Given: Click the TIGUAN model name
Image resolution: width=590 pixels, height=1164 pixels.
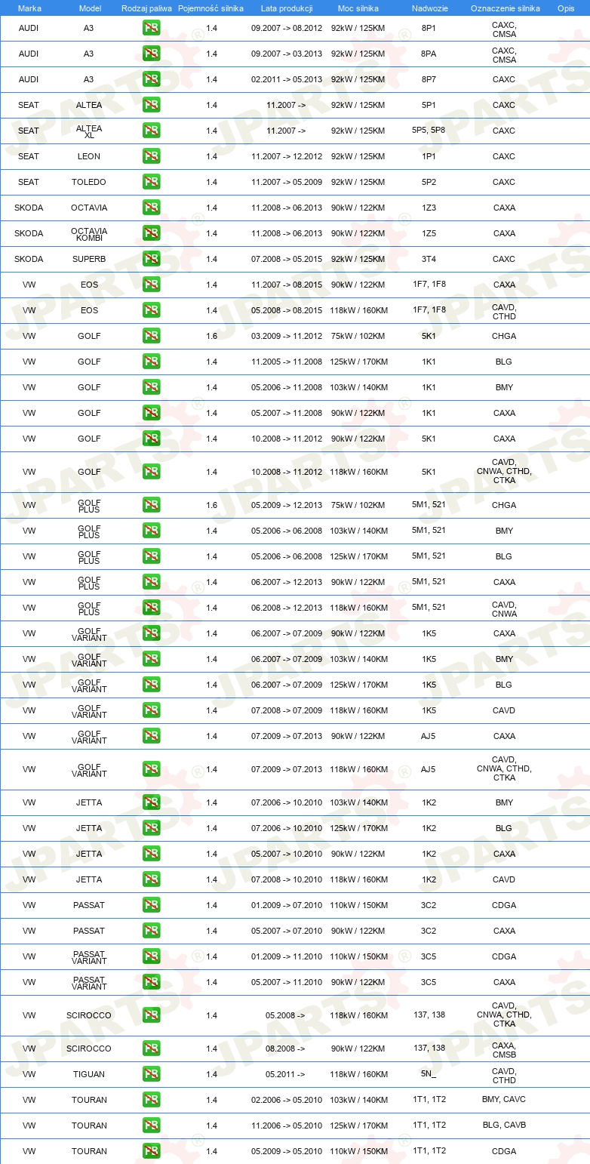Looking at the screenshot, I should pyautogui.click(x=89, y=1074).
